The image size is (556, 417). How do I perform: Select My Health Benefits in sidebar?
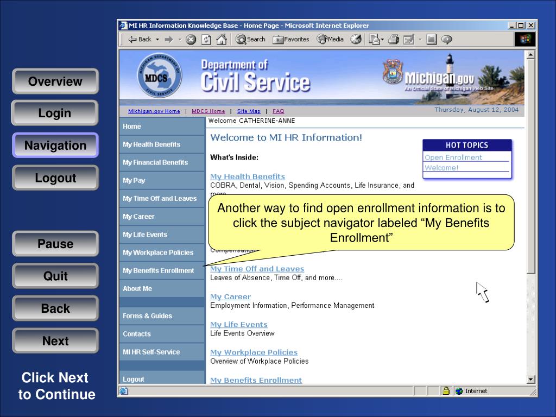(162, 144)
